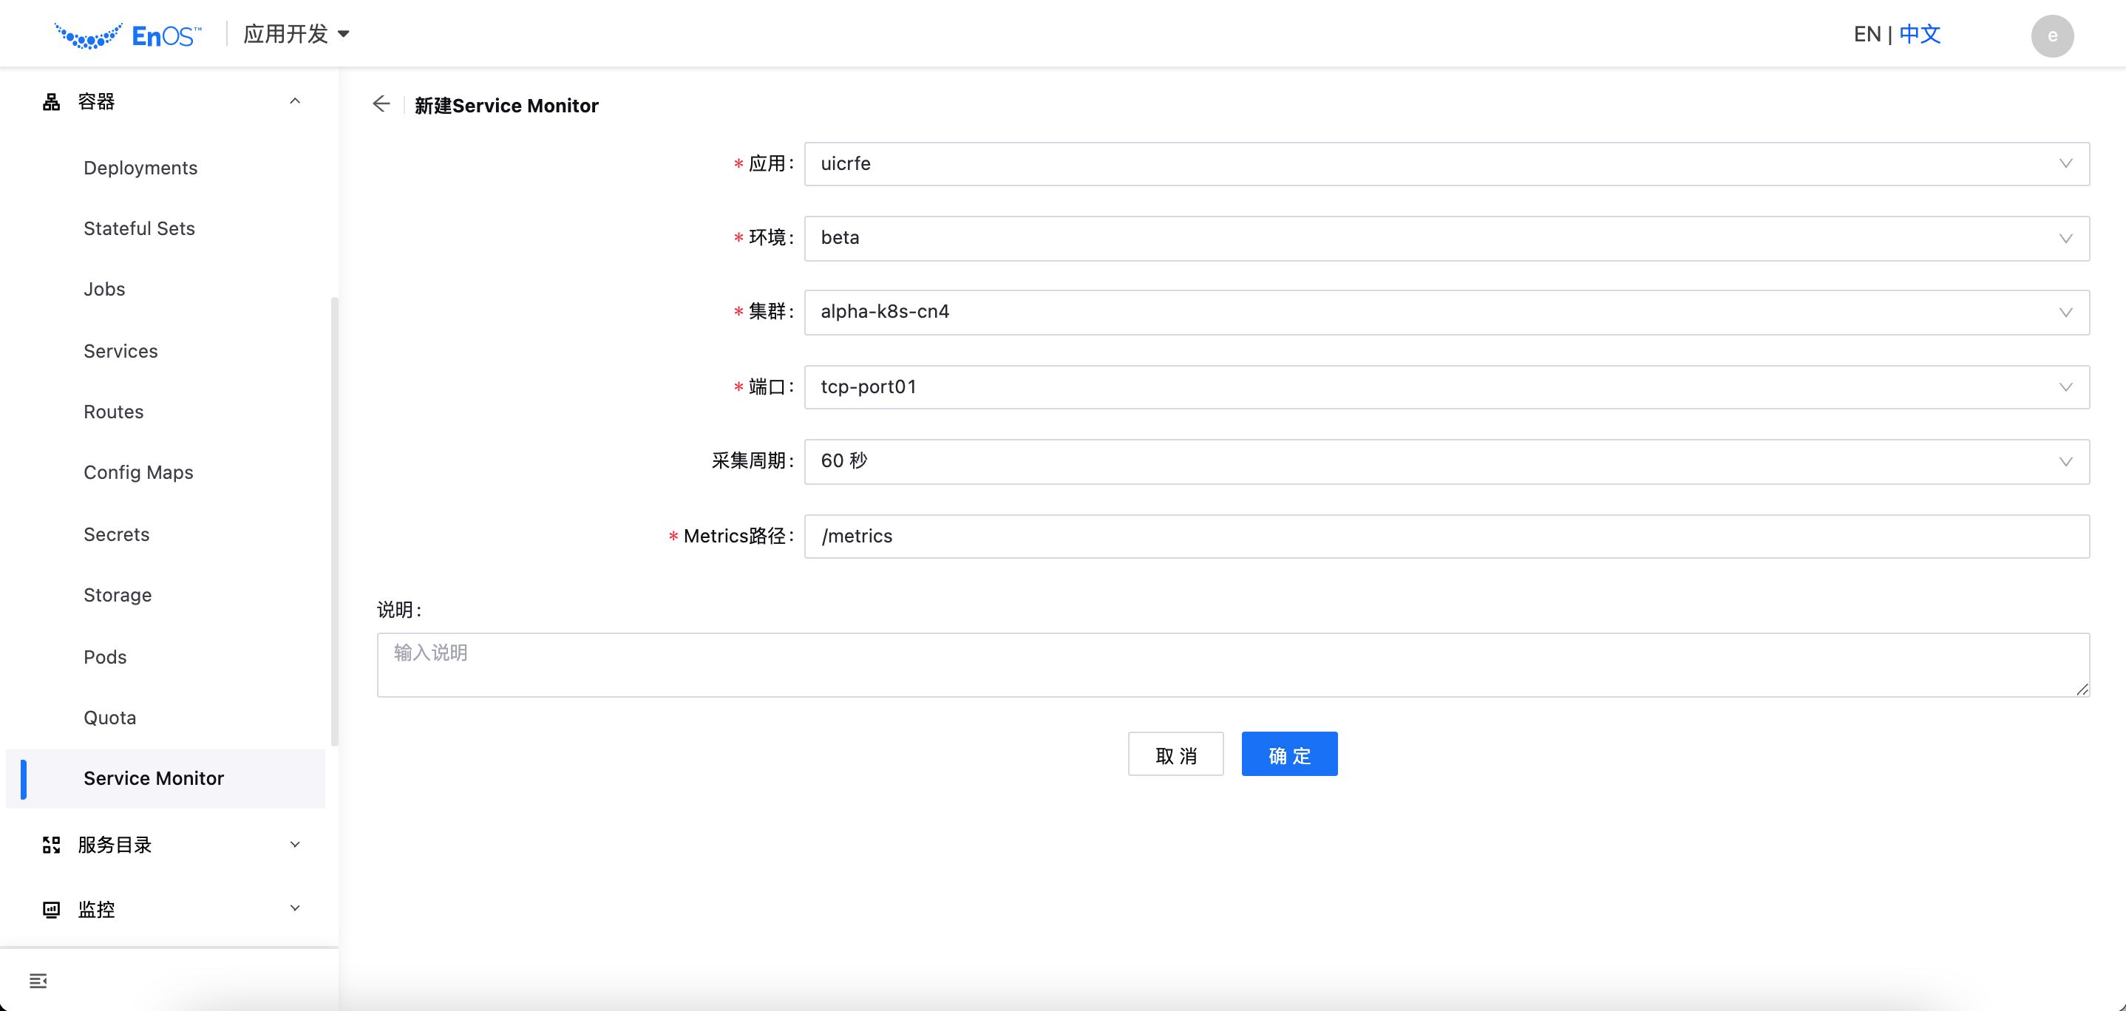Click the 取消 cancel button
Viewport: 2126px width, 1011px height.
coord(1175,754)
